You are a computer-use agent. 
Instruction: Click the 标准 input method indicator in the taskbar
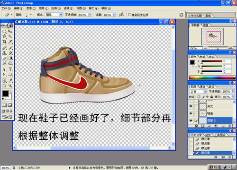click(217, 167)
